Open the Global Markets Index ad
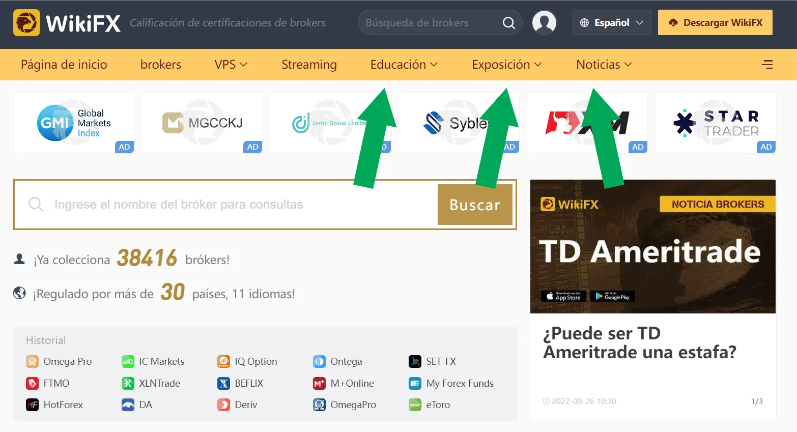This screenshot has height=432, width=797. 74,123
